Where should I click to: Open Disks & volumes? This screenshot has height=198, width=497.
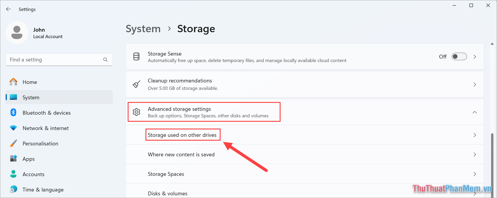[x=167, y=193]
